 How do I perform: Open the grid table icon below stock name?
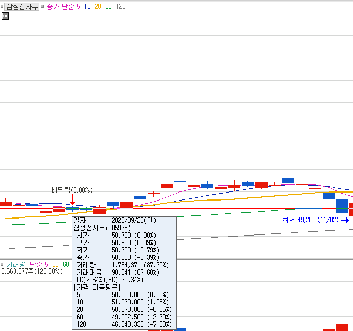pyautogui.click(x=5, y=16)
